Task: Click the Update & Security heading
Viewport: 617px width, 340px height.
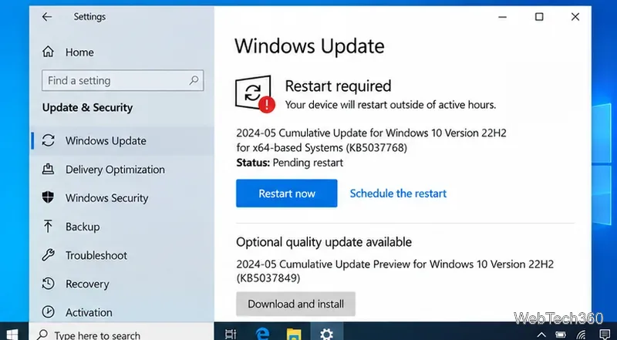Action: 87,107
